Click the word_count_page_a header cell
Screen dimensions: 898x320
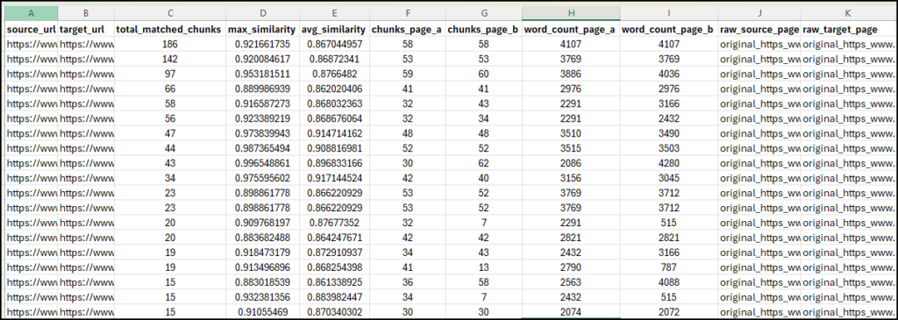click(570, 30)
